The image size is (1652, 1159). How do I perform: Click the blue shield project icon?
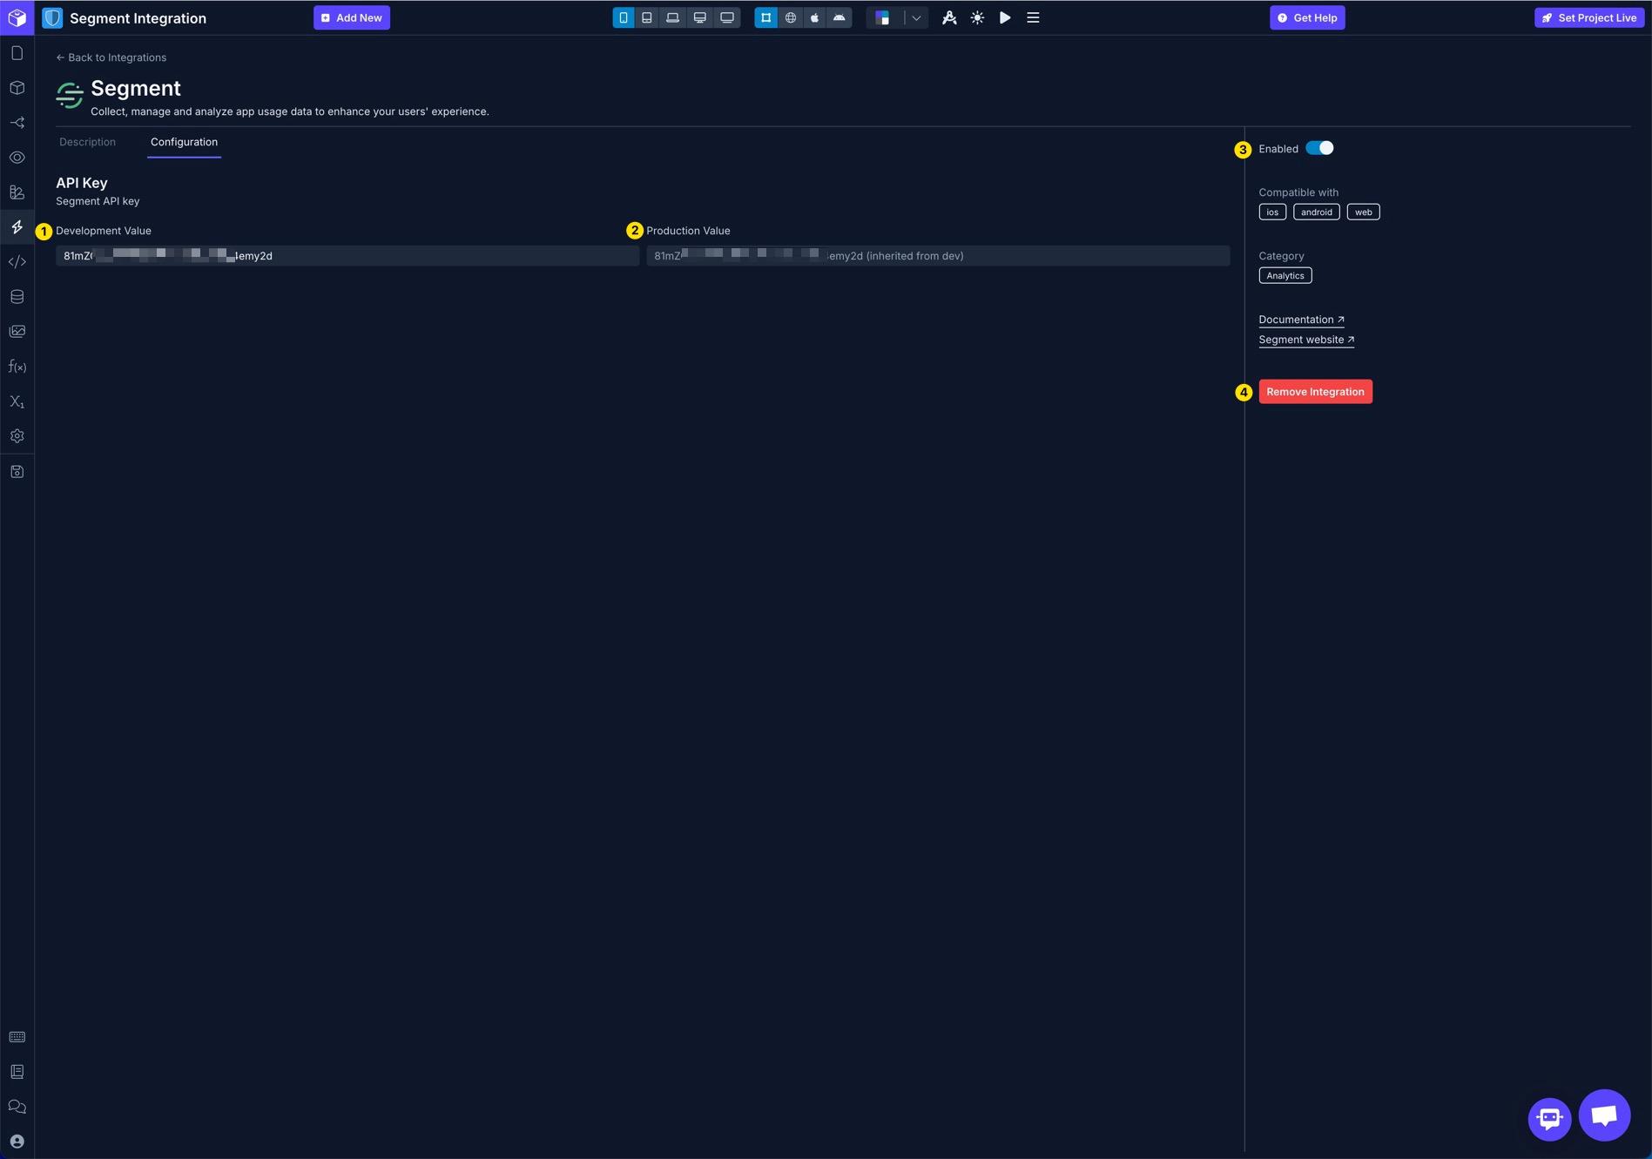pos(52,17)
